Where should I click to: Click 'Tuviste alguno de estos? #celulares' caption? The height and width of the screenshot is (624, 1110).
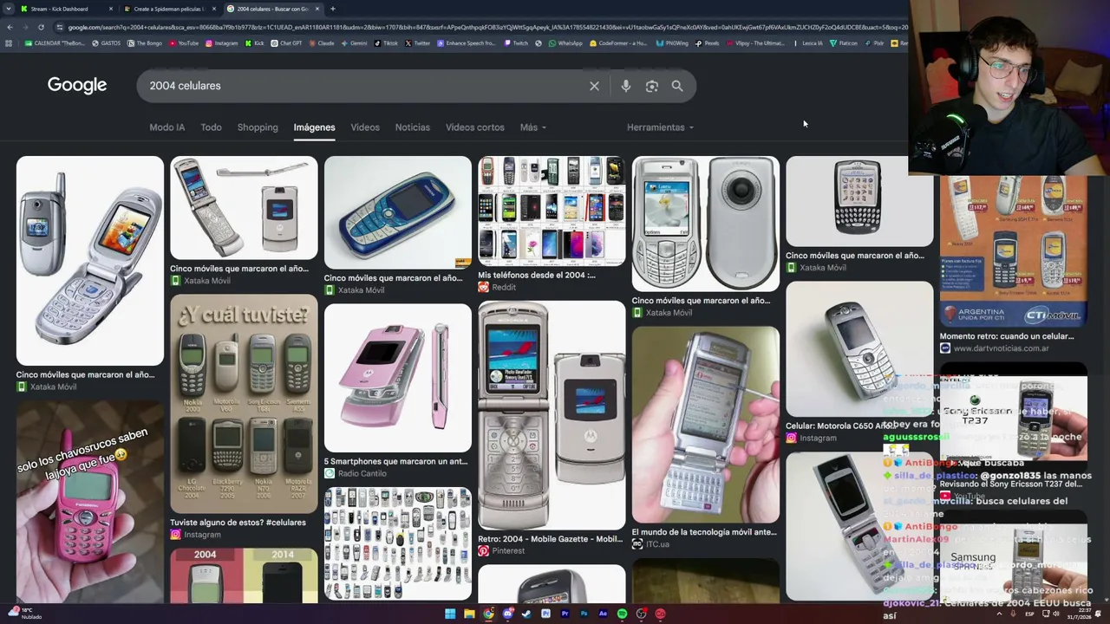point(238,523)
